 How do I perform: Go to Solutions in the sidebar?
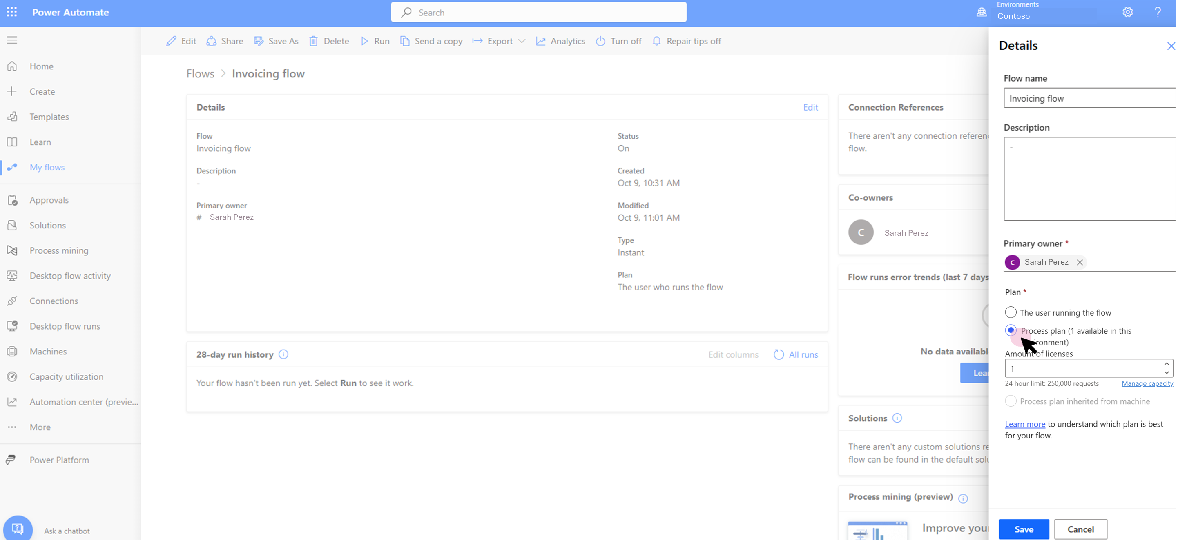[47, 225]
